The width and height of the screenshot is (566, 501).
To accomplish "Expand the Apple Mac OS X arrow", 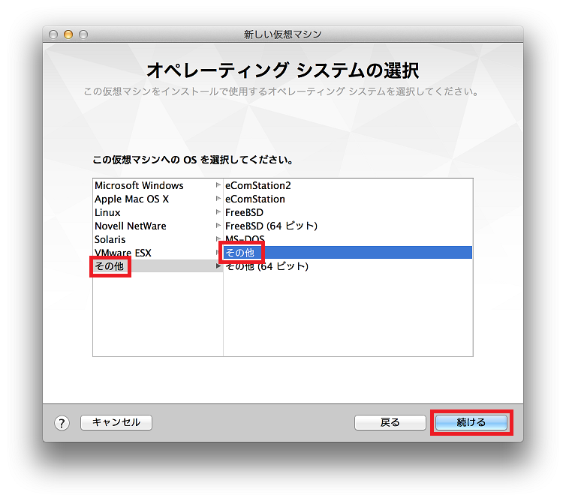I will 218,199.
